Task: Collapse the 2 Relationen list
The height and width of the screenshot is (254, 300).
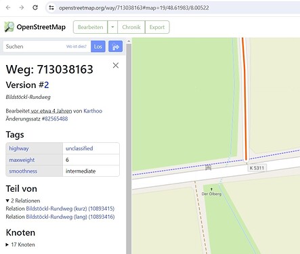Action: tap(7, 200)
